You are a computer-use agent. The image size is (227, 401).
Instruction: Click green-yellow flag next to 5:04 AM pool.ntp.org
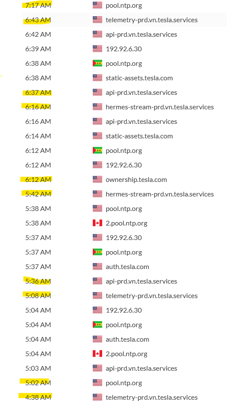pos(97,325)
